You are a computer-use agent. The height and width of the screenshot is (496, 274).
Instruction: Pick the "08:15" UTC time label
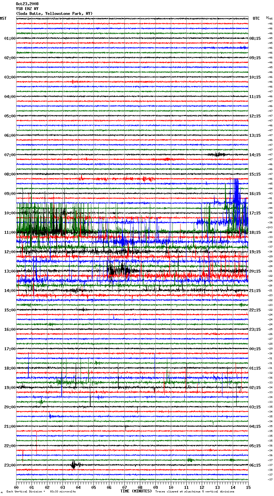[x=255, y=38]
